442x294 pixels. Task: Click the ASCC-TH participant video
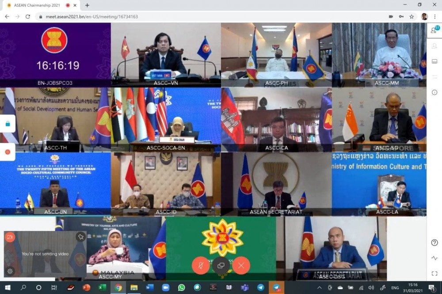[55, 119]
